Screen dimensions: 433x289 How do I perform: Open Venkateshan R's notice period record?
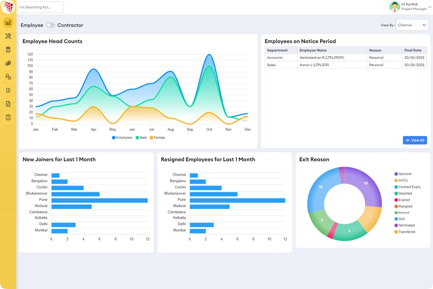click(323, 57)
